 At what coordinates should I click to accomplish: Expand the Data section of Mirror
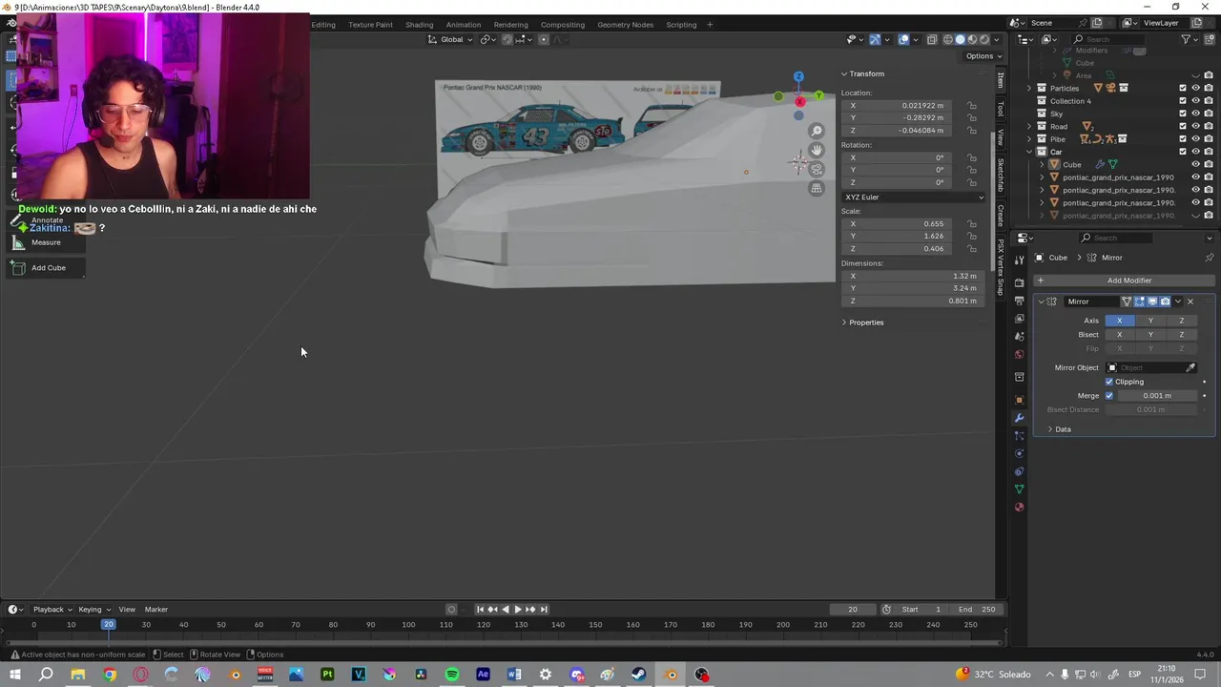coord(1050,429)
